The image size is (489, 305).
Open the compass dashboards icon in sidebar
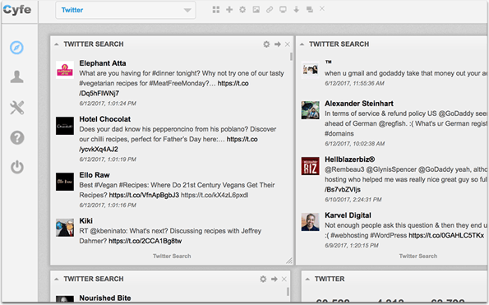16,48
